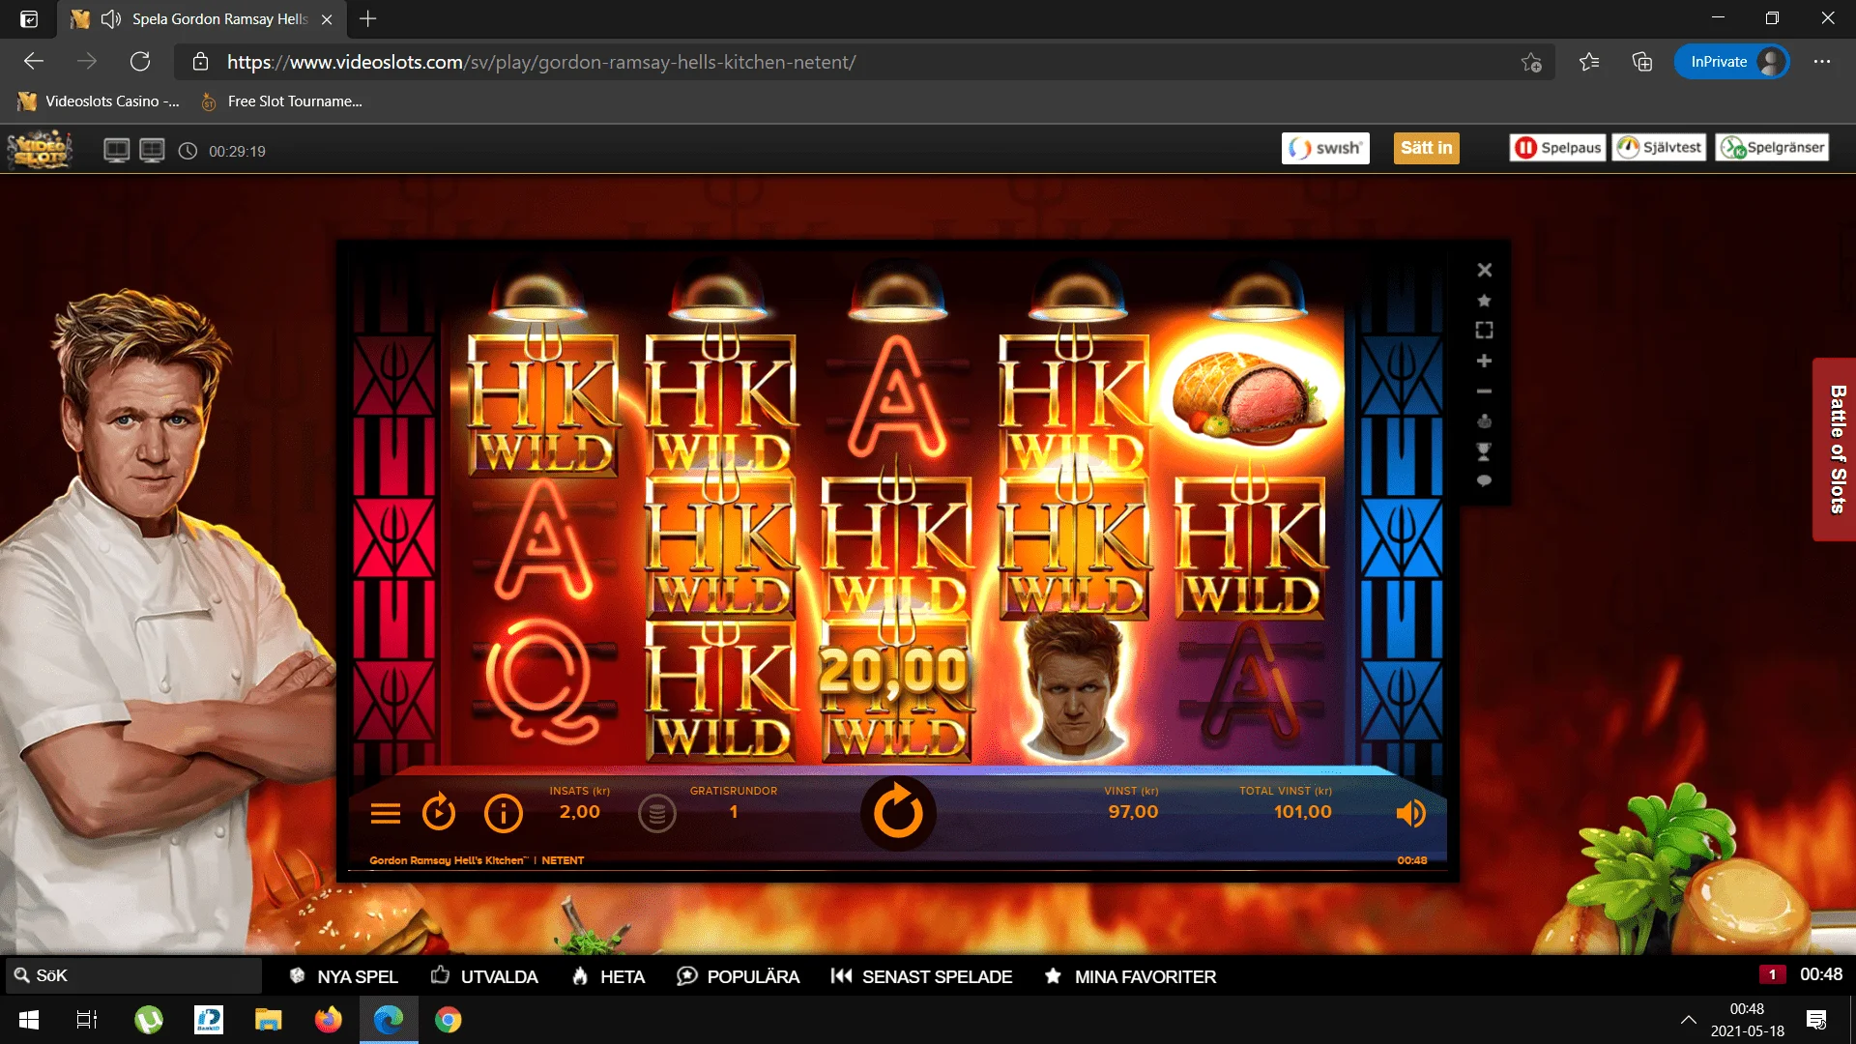Enlarge game window with the plus icon

click(x=1485, y=361)
